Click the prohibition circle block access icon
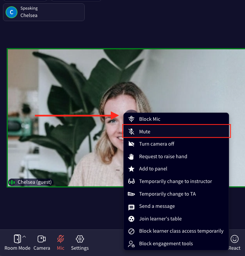This screenshot has width=245, height=256. pyautogui.click(x=131, y=231)
